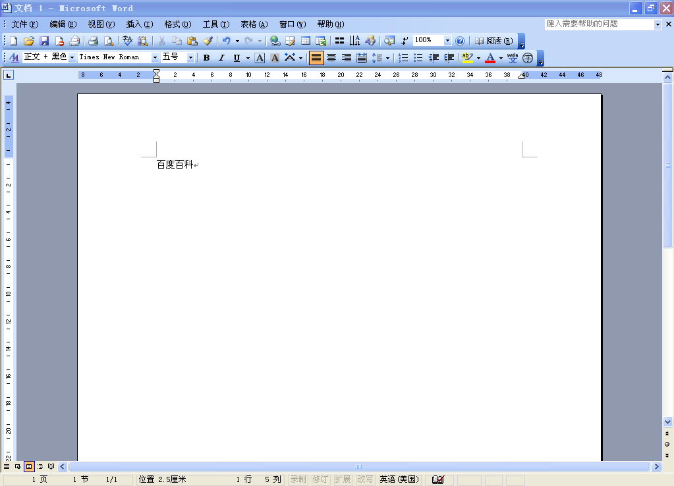674x486 pixels.
Task: Toggle distributed alignment
Action: pyautogui.click(x=362, y=57)
